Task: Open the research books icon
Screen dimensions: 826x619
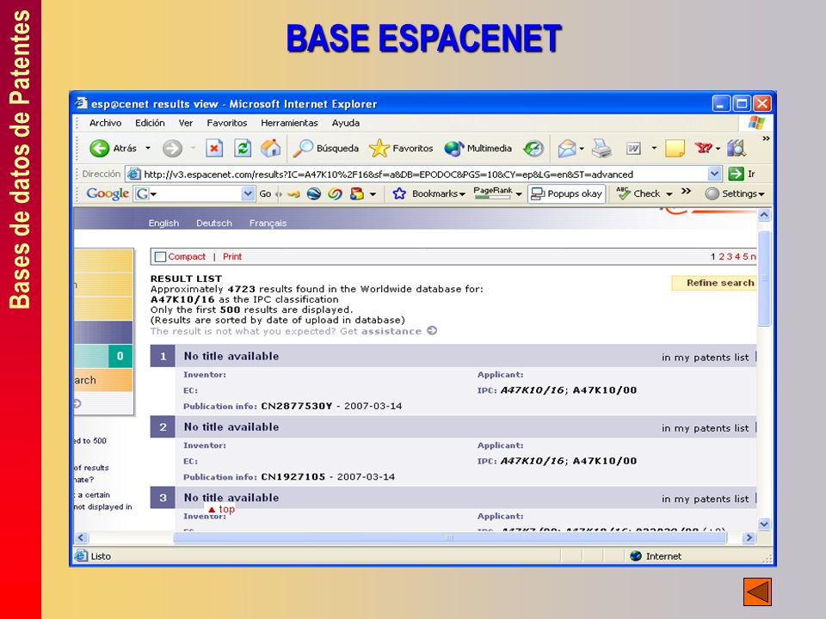Action: 737,149
